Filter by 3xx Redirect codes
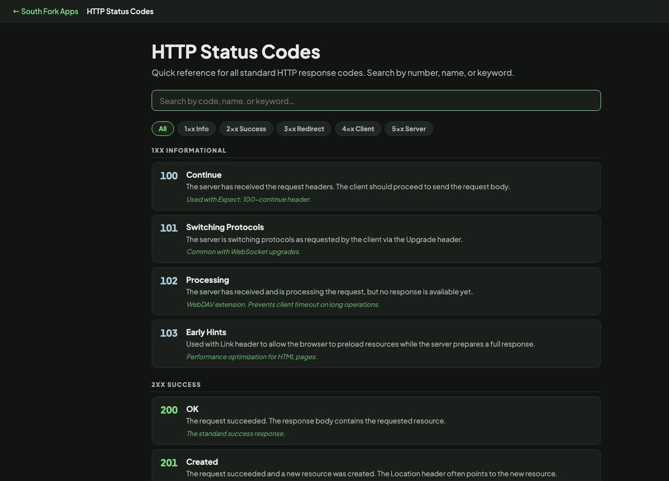Screen dimensions: 669x481 pos(304,129)
